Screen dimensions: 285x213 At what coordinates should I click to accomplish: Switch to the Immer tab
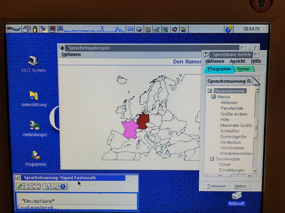243,69
